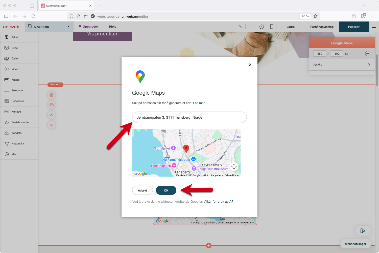Click Rapportér en feil med kartet in dialog
The width and height of the screenshot is (379, 253).
[225, 175]
